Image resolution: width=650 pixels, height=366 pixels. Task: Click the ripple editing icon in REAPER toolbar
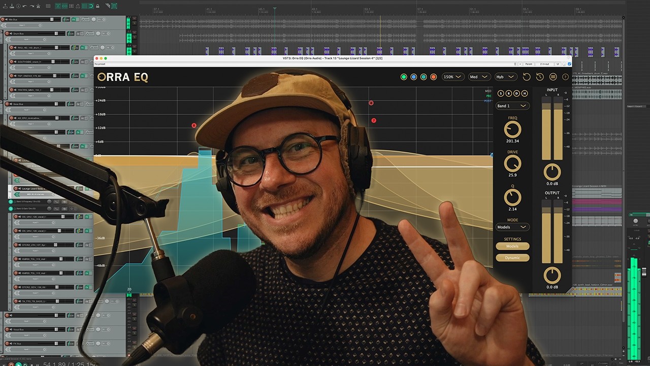[x=71, y=6]
